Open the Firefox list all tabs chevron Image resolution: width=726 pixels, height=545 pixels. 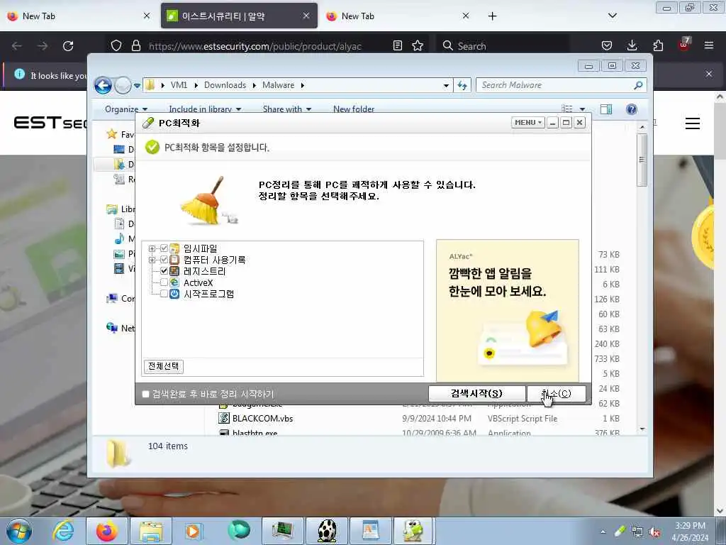(612, 16)
